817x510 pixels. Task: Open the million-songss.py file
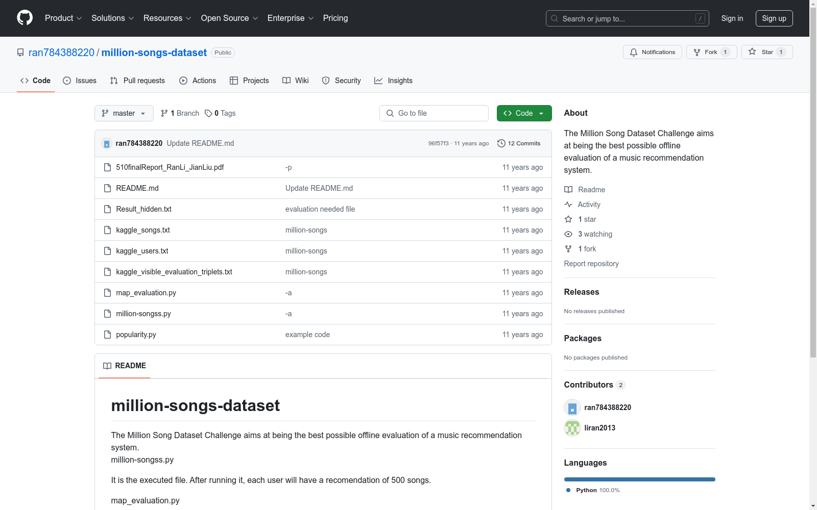pyautogui.click(x=143, y=314)
